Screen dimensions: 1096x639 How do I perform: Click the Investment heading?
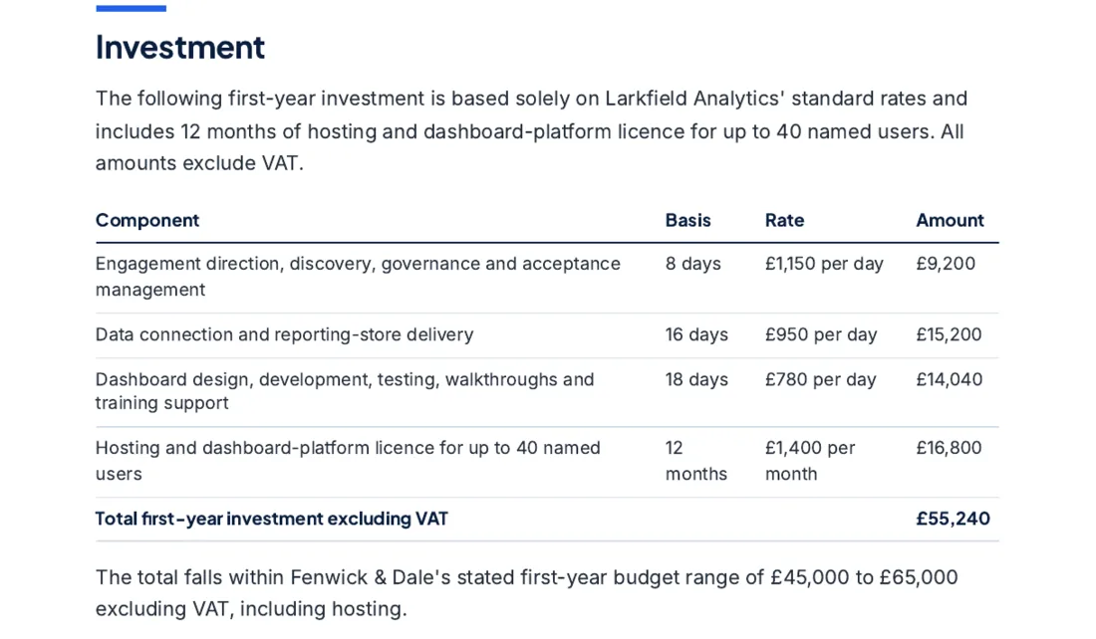(180, 48)
